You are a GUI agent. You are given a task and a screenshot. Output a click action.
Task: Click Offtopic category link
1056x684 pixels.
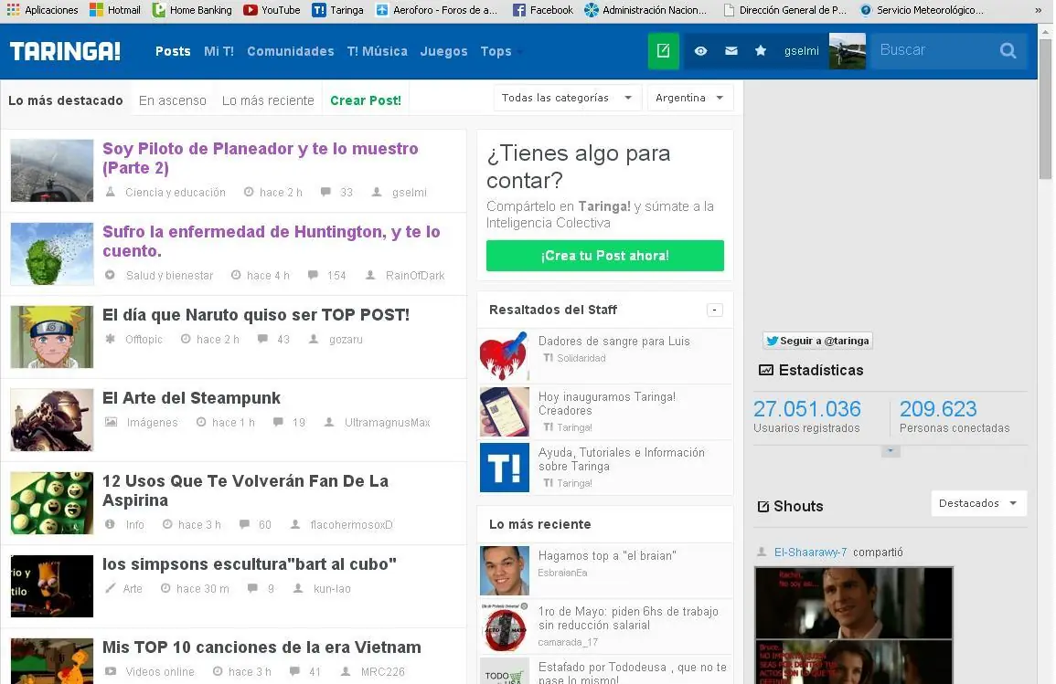(x=144, y=340)
